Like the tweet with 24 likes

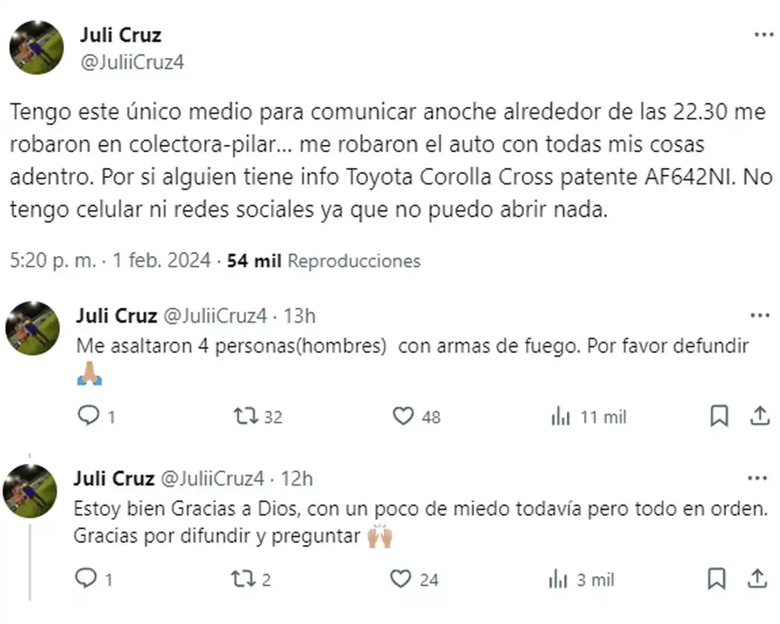point(400,579)
